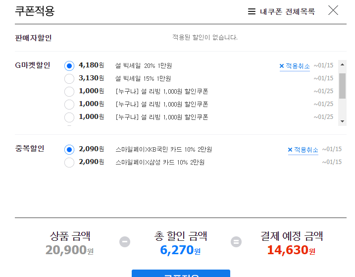Click the coupon list scroll down arrow

342,121
